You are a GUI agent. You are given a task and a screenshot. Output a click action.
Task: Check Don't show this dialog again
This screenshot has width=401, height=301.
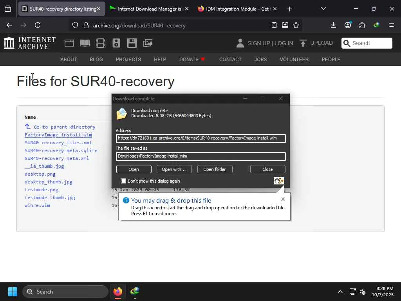pos(123,181)
